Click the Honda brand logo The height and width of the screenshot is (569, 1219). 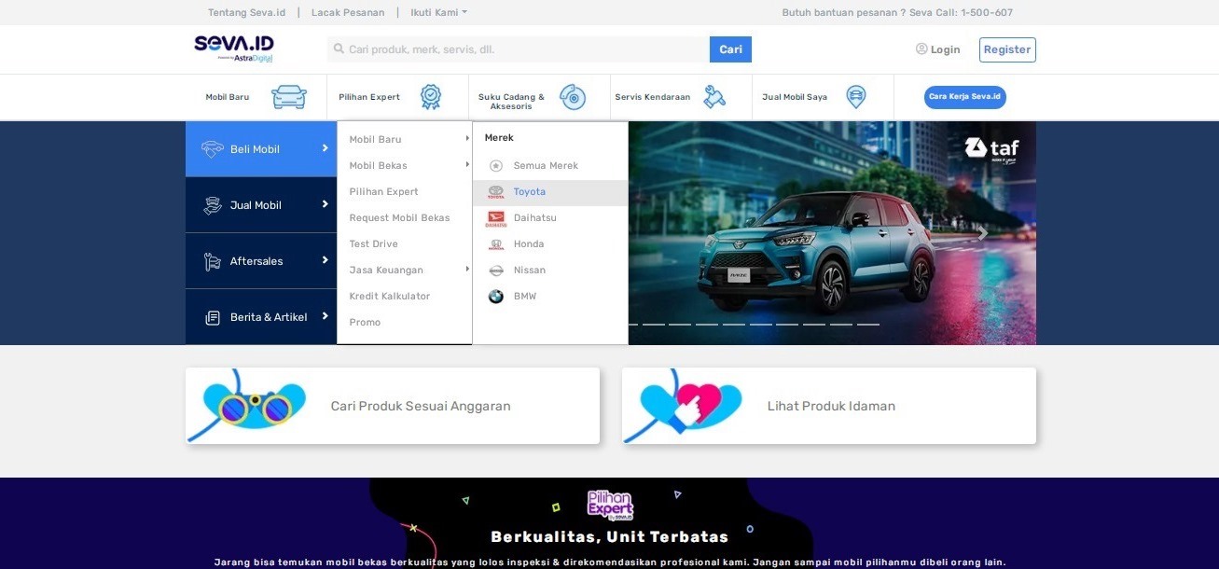[x=496, y=244]
